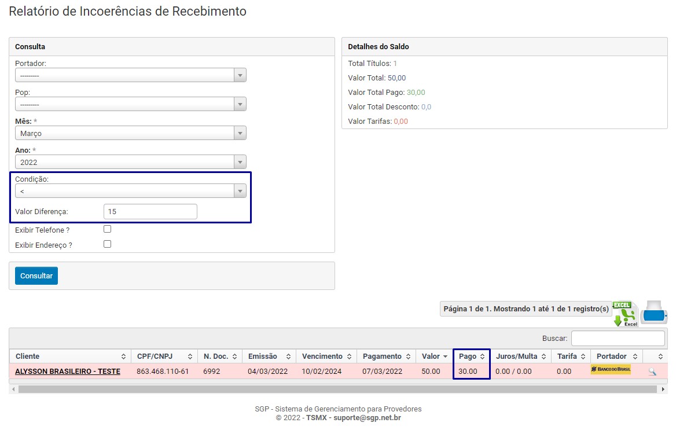Focus the Buscar search field

point(618,338)
